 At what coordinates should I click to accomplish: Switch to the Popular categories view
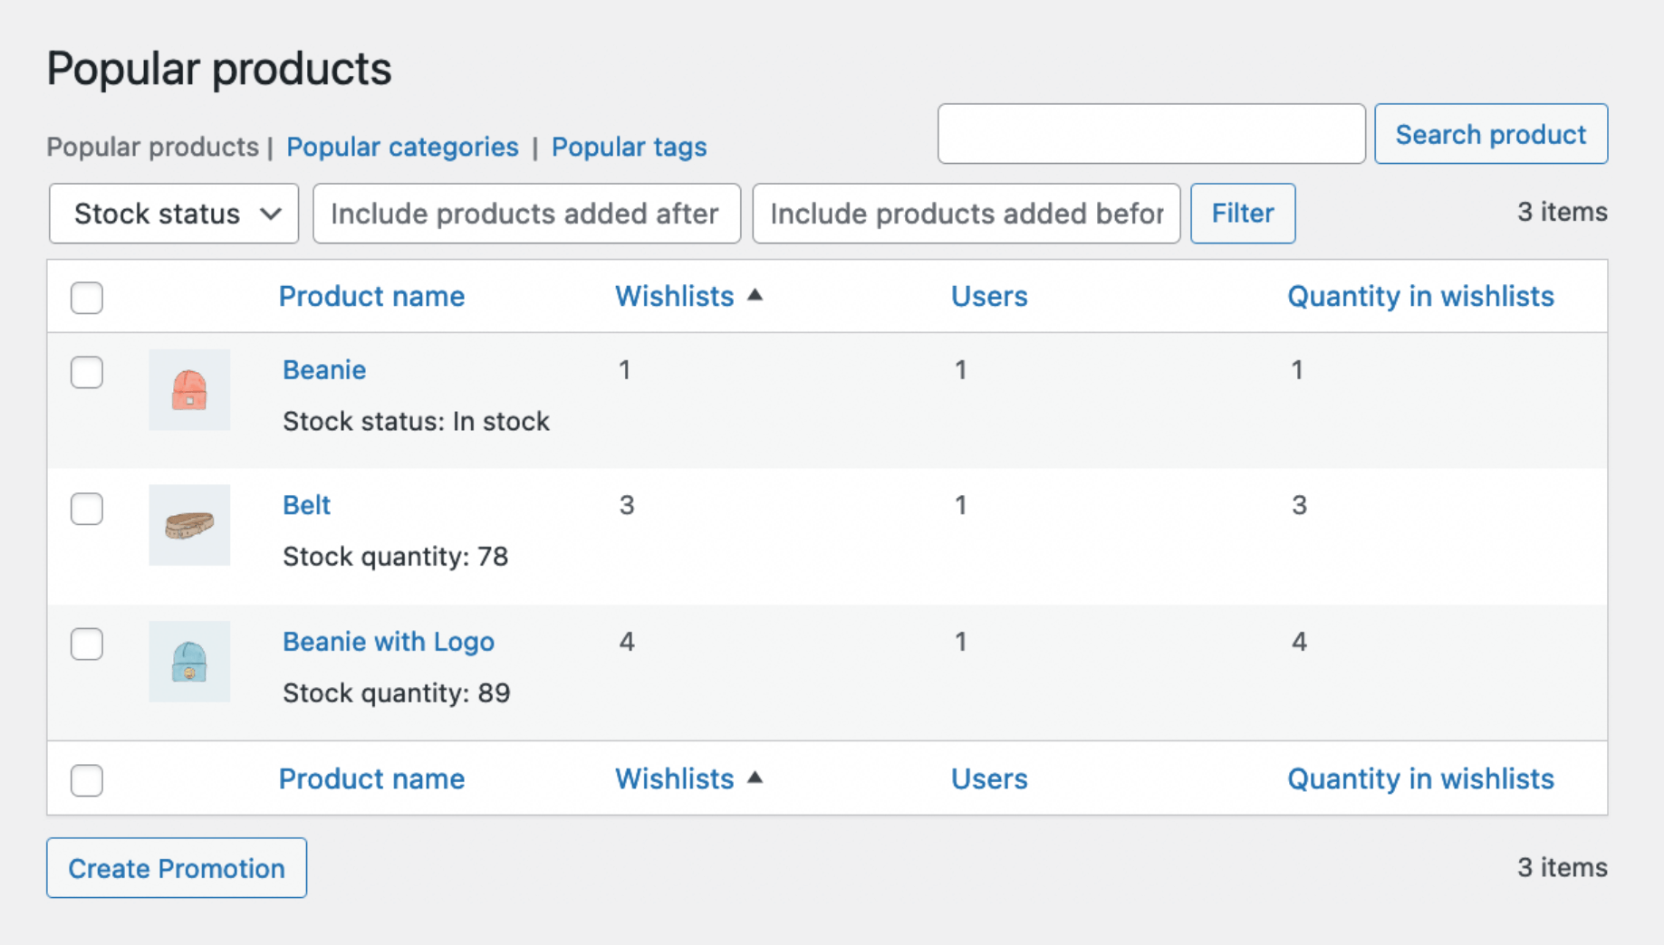click(402, 147)
